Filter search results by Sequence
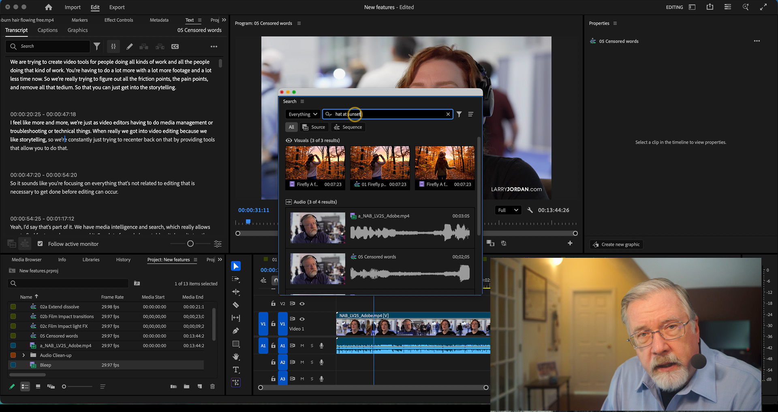This screenshot has width=778, height=412. [x=348, y=127]
